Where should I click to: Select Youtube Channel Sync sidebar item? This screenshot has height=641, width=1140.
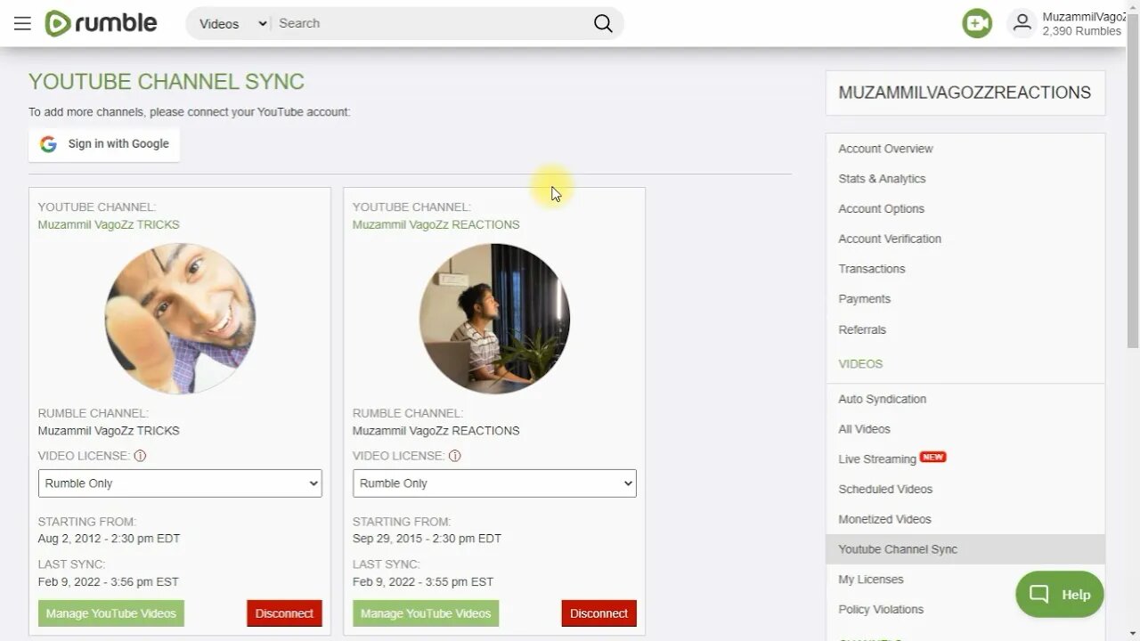pos(965,549)
